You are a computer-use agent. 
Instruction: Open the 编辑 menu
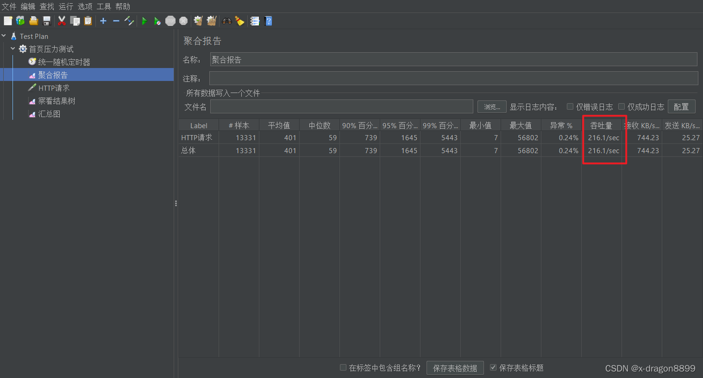pos(28,6)
